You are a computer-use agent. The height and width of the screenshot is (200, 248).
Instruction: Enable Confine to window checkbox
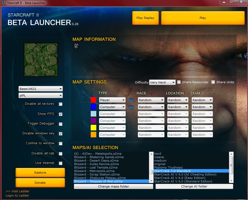(60, 143)
